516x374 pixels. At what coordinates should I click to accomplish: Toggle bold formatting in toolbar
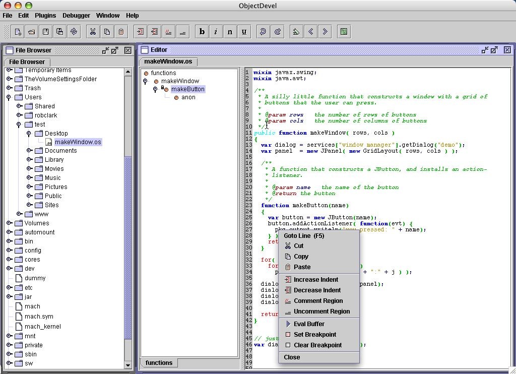pyautogui.click(x=202, y=32)
